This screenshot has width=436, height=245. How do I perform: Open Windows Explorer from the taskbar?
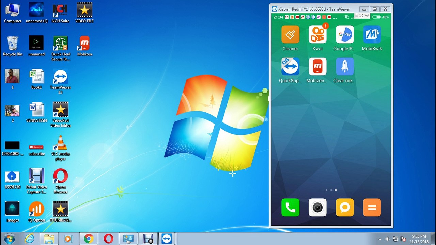49,239
